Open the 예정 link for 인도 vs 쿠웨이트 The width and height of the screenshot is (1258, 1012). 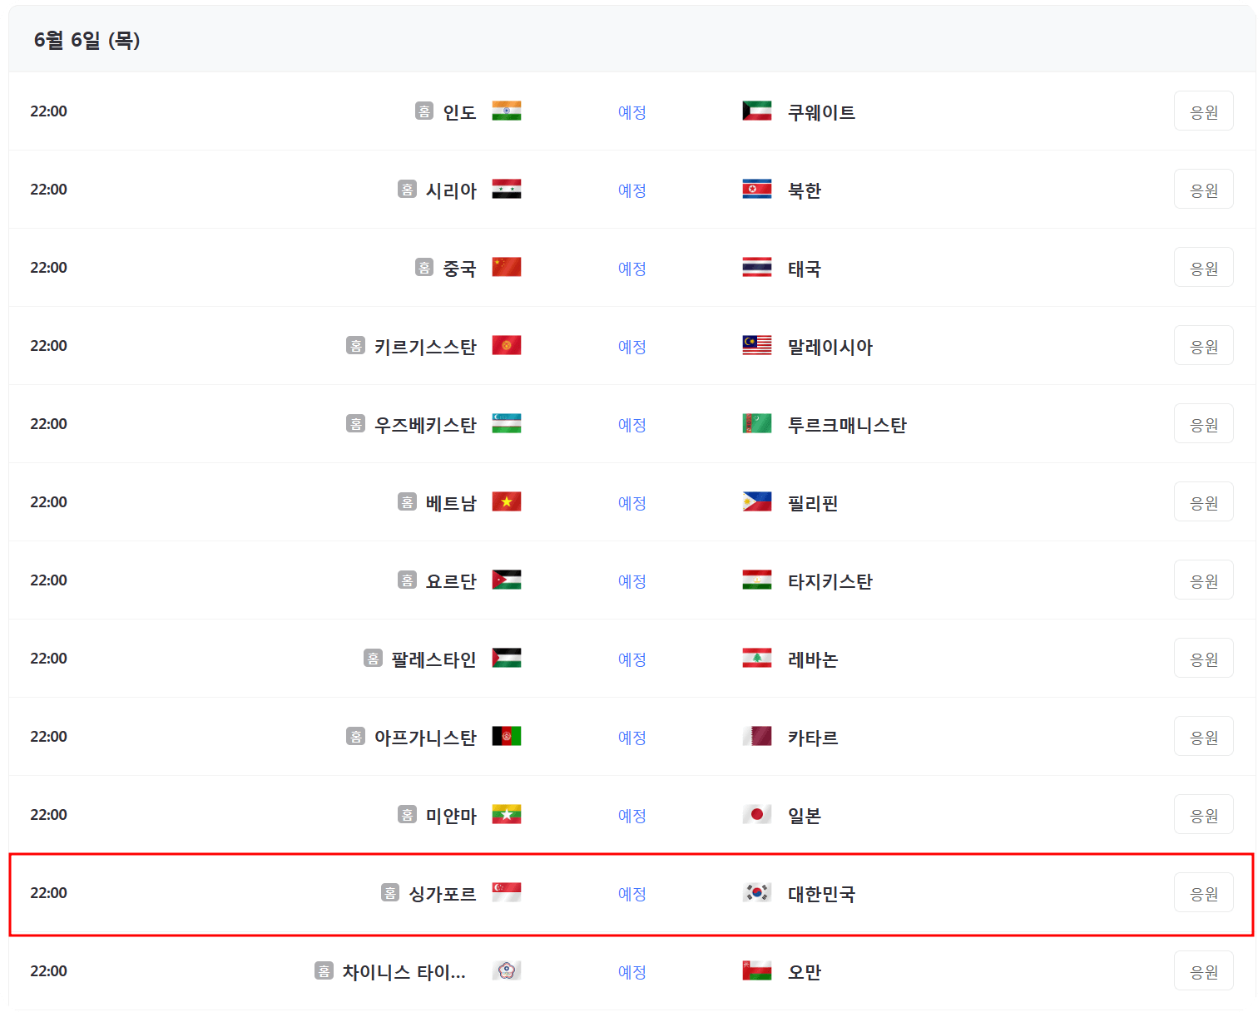(x=632, y=111)
